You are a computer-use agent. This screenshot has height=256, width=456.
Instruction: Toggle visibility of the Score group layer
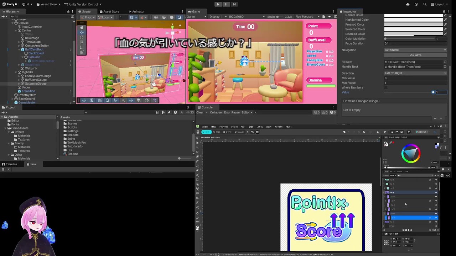click(436, 222)
